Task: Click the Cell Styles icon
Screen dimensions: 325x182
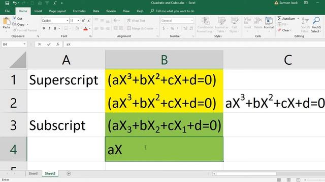Action: (235, 21)
